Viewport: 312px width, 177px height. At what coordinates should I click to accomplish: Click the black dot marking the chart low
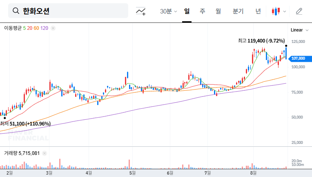5,118
